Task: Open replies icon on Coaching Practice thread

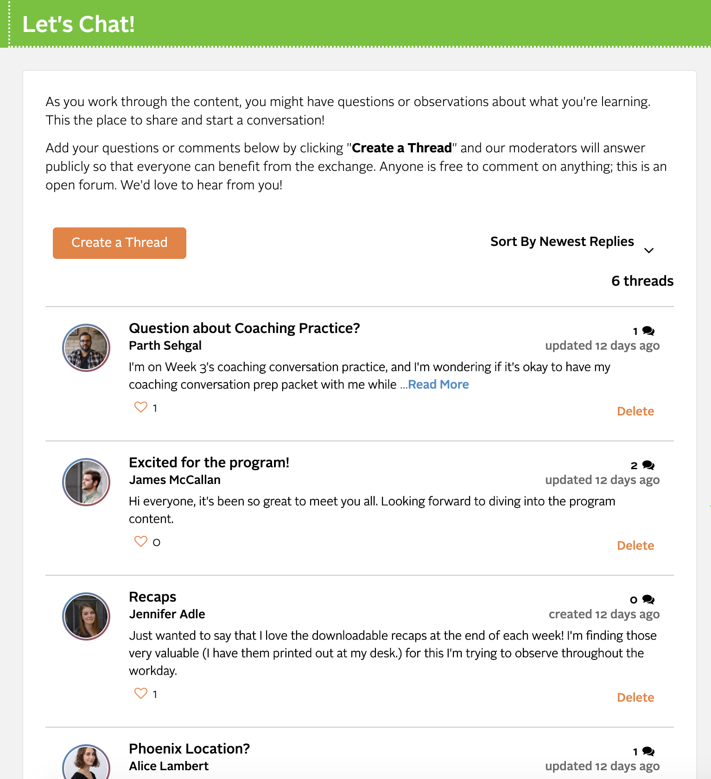Action: (x=648, y=331)
